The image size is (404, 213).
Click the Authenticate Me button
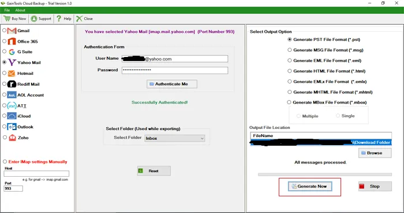click(x=172, y=84)
